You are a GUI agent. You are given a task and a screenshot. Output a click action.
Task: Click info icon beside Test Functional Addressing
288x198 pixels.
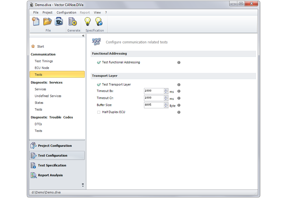coord(179,63)
